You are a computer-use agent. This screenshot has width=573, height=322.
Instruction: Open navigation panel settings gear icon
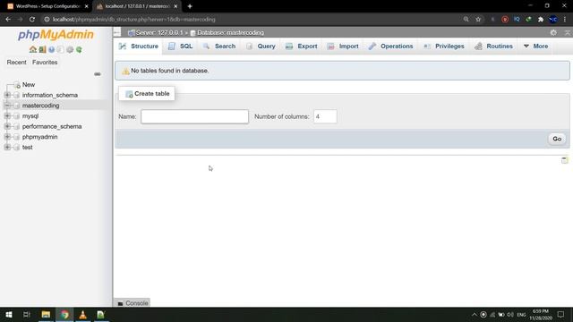tap(70, 50)
